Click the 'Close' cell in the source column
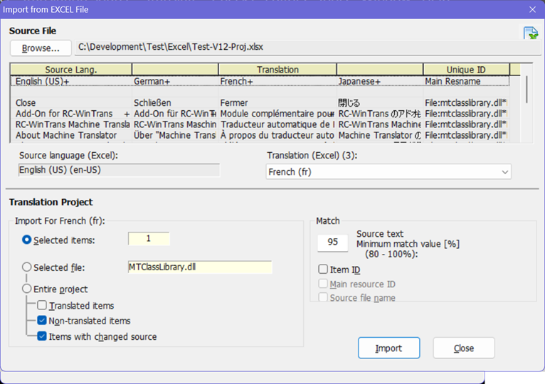Viewport: 545px width, 384px height. click(72, 103)
